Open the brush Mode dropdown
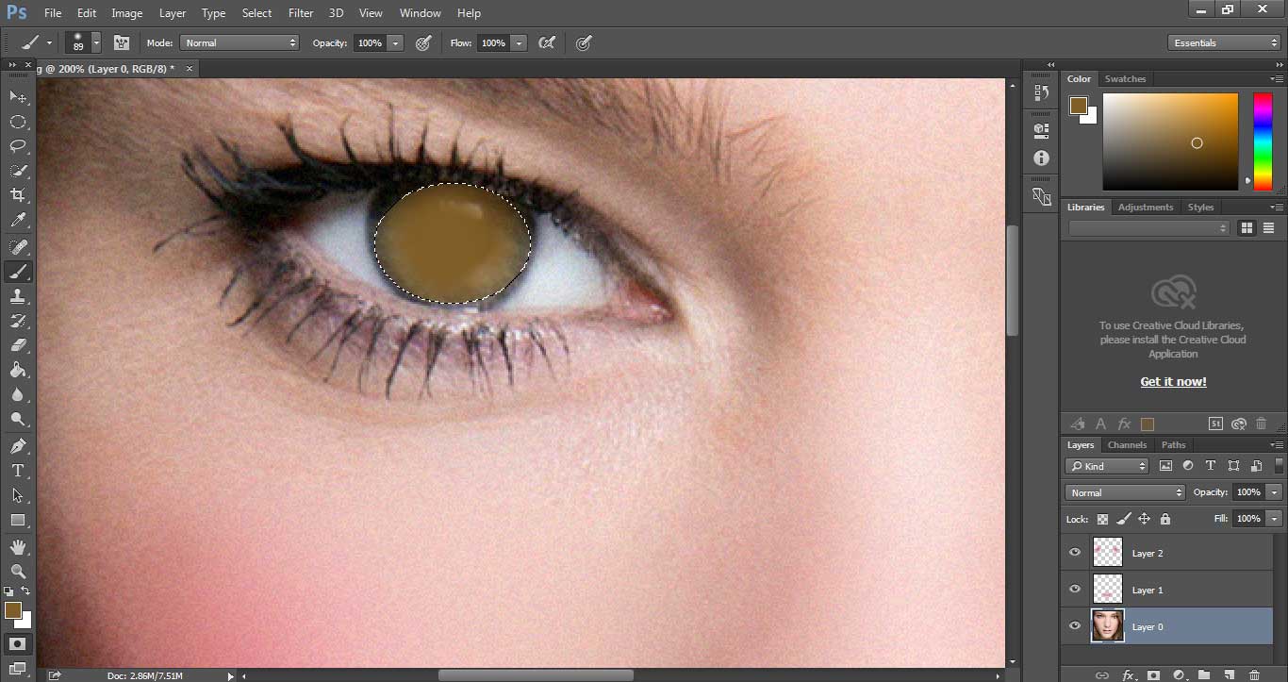The width and height of the screenshot is (1288, 682). click(x=239, y=42)
